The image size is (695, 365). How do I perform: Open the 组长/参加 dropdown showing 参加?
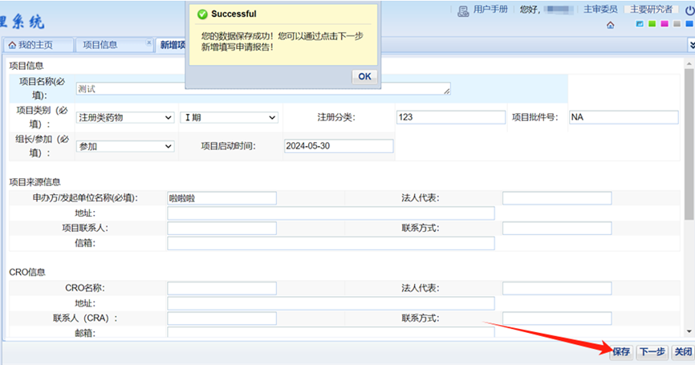124,146
